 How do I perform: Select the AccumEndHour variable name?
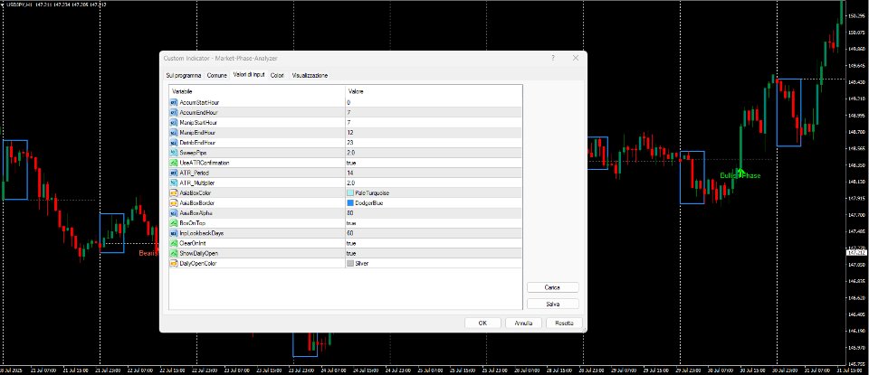tap(199, 113)
